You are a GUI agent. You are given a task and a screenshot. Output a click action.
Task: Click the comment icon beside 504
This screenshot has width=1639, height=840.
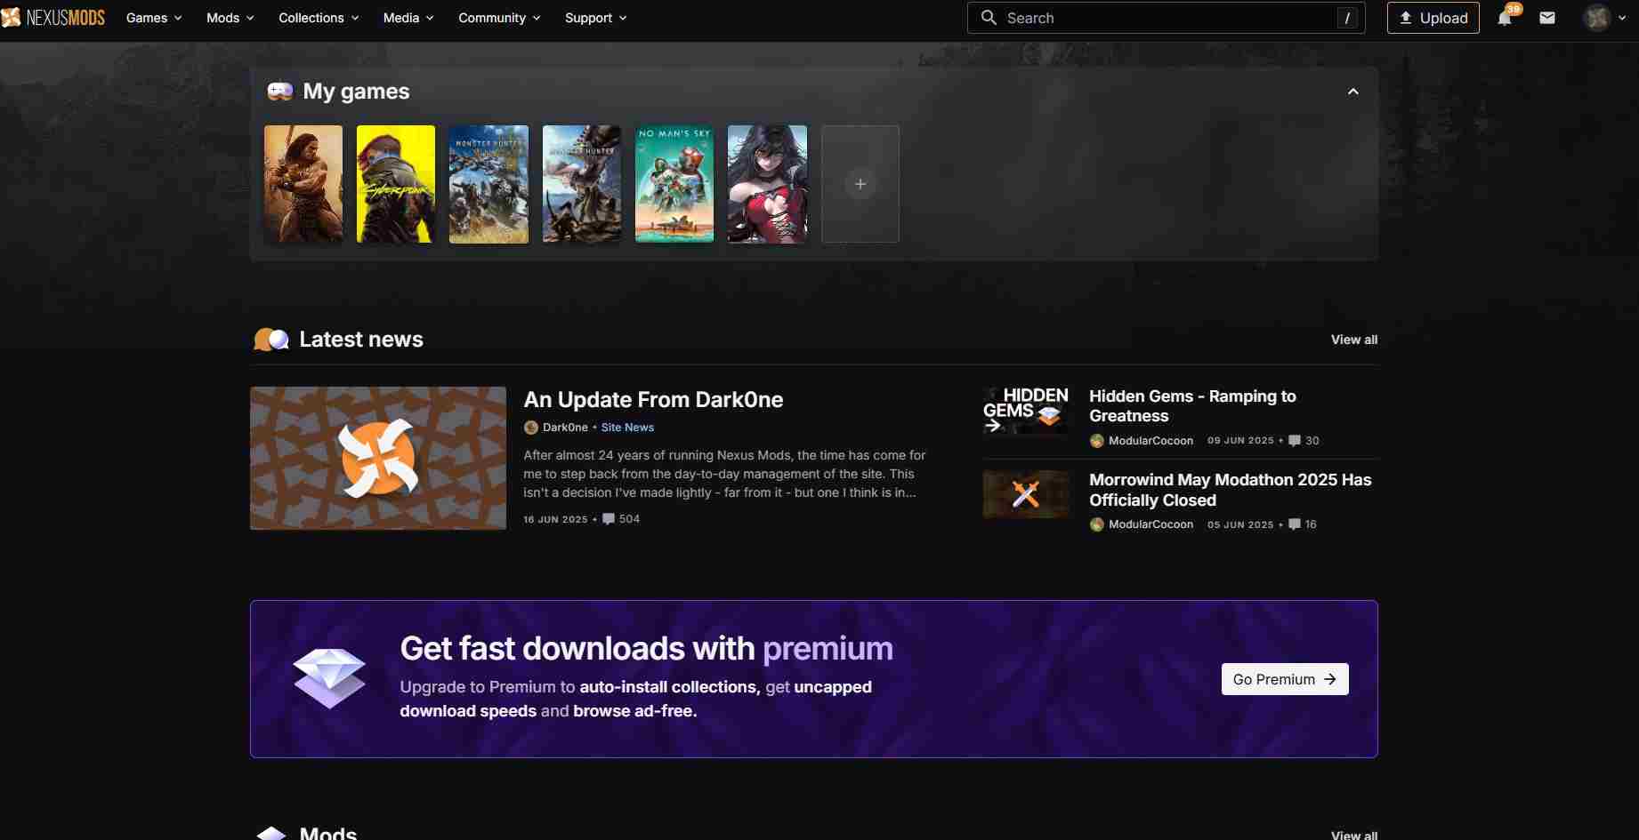(x=609, y=519)
